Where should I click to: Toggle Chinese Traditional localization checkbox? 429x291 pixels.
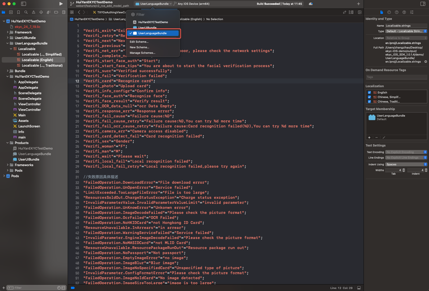(x=369, y=102)
